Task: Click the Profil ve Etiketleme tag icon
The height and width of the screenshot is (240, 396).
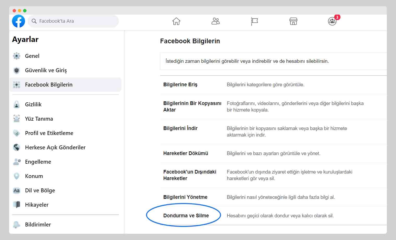Action: [x=16, y=133]
